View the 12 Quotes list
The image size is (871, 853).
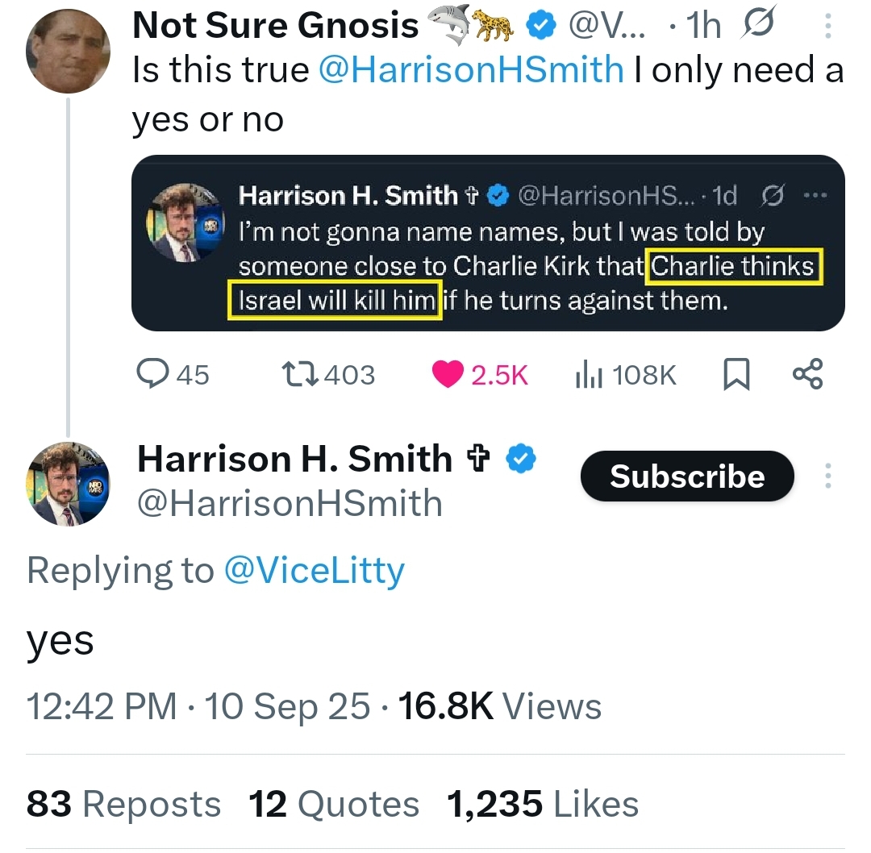[x=334, y=804]
